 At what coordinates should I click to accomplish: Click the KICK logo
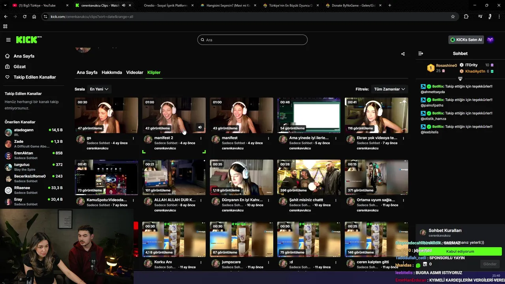[28, 40]
